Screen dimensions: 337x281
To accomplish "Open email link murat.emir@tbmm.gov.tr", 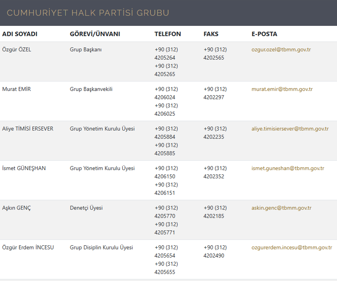I will tap(282, 89).
